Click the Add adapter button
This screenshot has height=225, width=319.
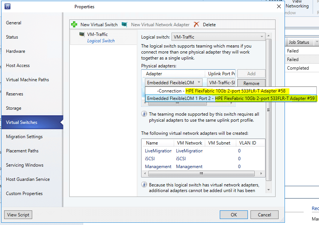(x=251, y=74)
